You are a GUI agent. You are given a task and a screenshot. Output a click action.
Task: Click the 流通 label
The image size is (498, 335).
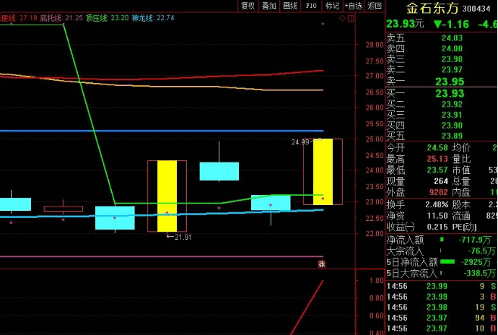pos(461,216)
